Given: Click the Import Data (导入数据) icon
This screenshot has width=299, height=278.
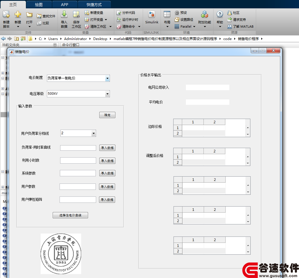Looking at the screenshot, I should [x=64, y=14].
